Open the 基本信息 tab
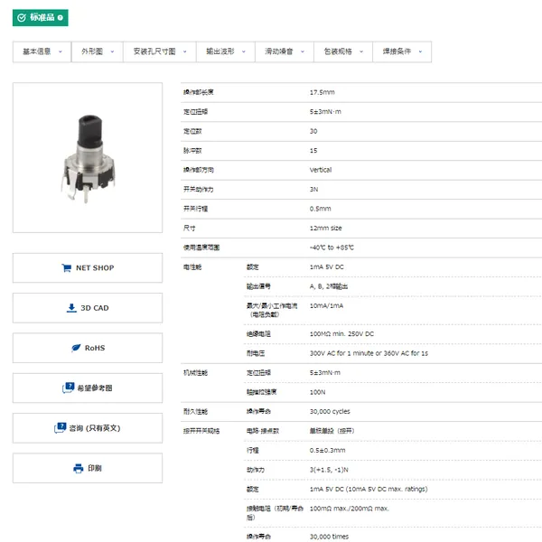This screenshot has width=542, height=542. [x=42, y=51]
